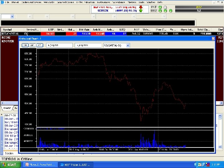Image resolution: width=224 pixels, height=168 pixels.
Task: Click the VE tray icon
Action: [200, 165]
